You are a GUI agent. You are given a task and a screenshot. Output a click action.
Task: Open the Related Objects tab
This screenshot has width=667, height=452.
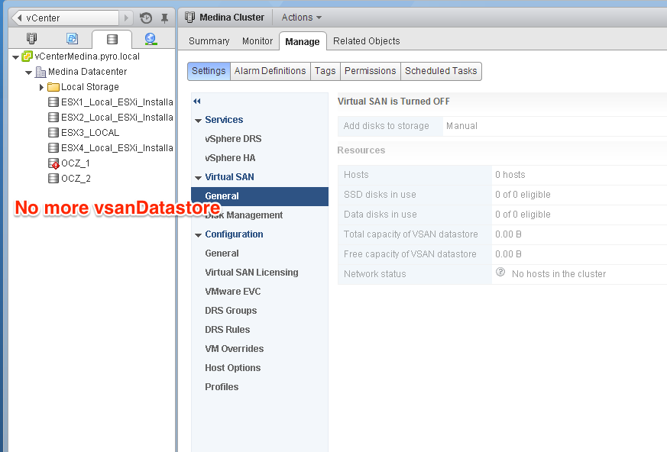click(x=366, y=41)
